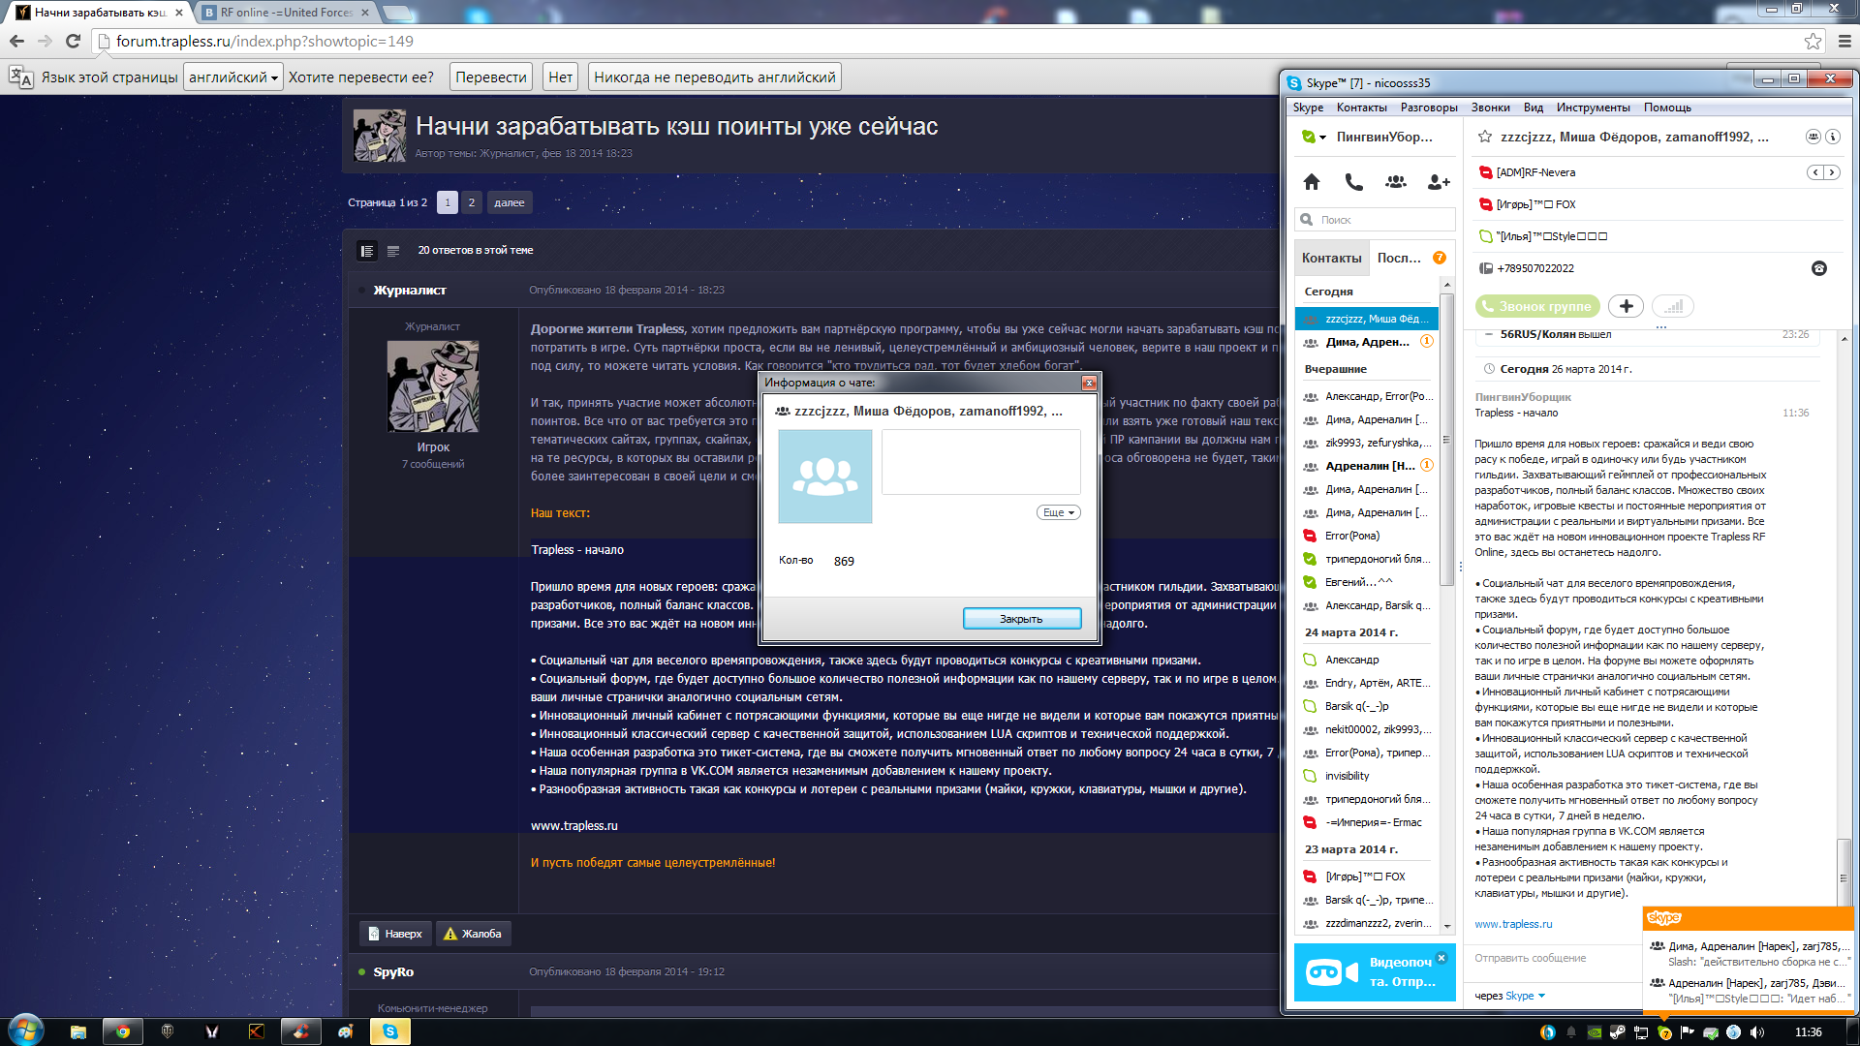Open File Explorer from the taskbar
Image resolution: width=1860 pixels, height=1046 pixels.
click(x=78, y=1031)
